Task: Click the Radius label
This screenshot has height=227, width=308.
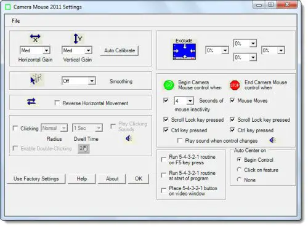Action: pos(54,139)
